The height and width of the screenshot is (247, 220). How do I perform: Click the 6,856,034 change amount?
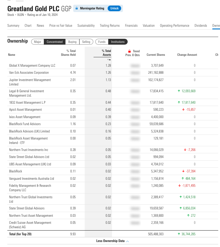point(189,208)
